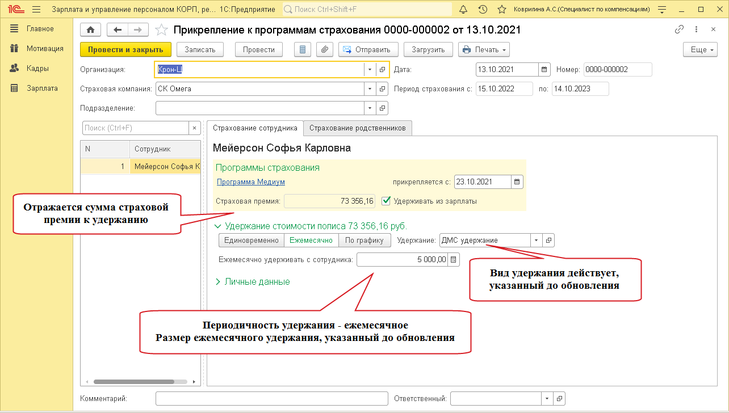Copy the document link icon

(x=679, y=29)
